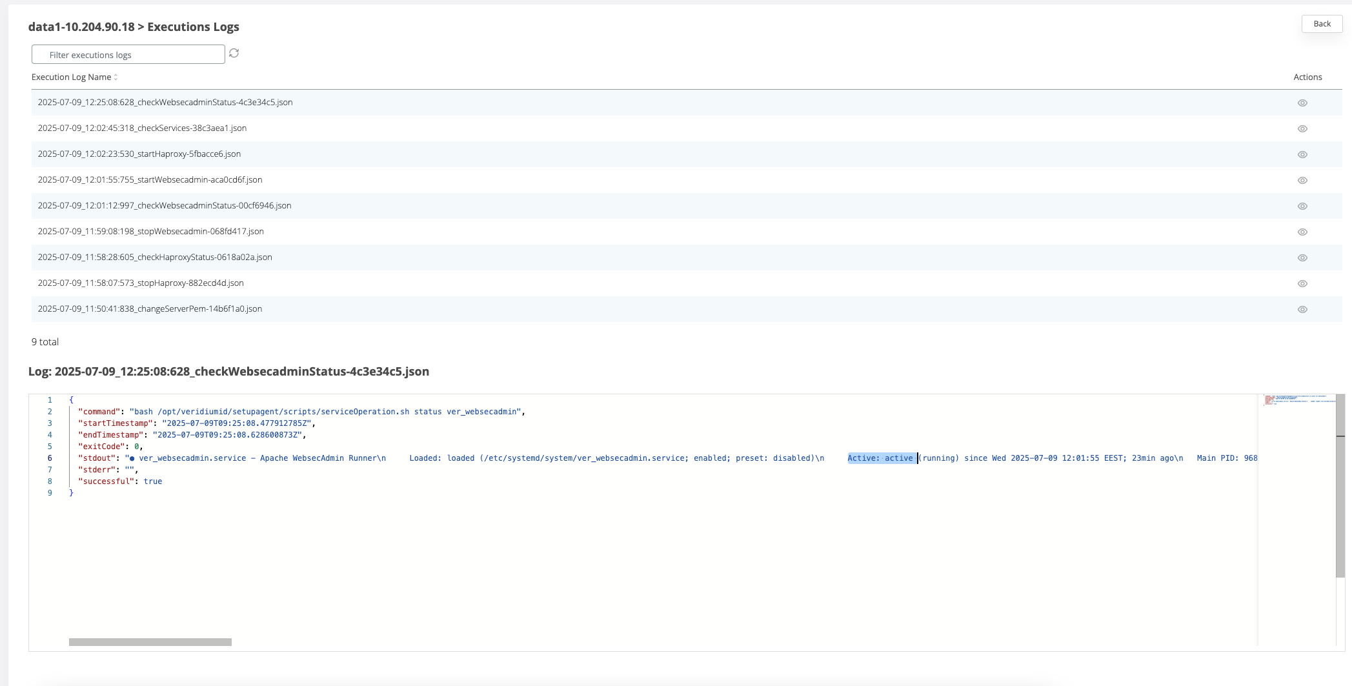The width and height of the screenshot is (1352, 686).
Task: Focus the Filter executions logs field
Action: point(128,55)
